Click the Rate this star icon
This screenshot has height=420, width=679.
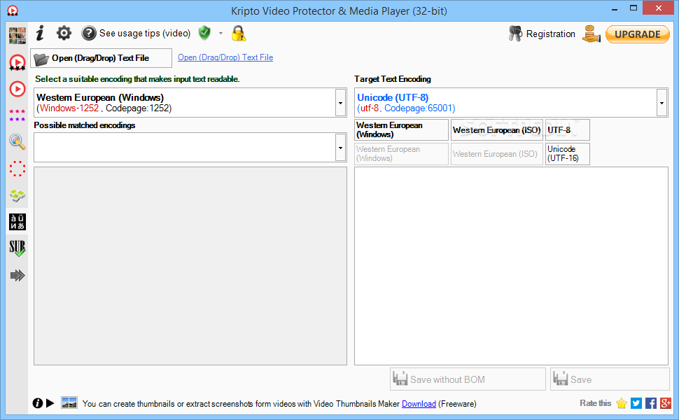(622, 403)
